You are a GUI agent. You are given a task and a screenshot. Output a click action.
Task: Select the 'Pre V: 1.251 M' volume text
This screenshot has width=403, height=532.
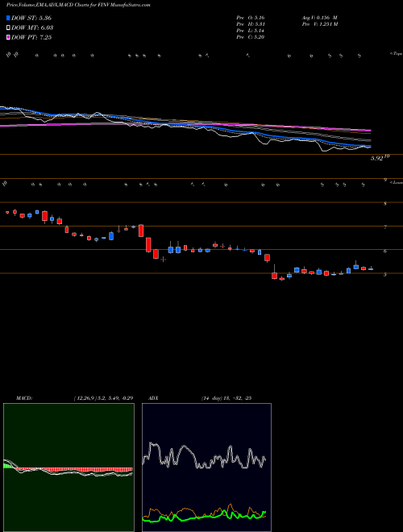(319, 24)
